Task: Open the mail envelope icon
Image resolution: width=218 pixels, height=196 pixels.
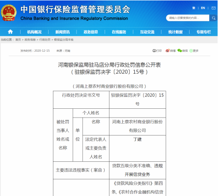Action: click(x=214, y=8)
